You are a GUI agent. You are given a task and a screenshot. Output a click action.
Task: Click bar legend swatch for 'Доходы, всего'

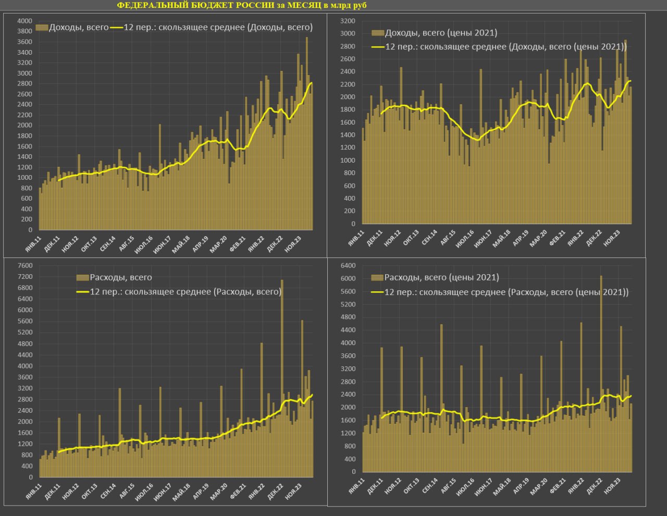click(x=42, y=27)
